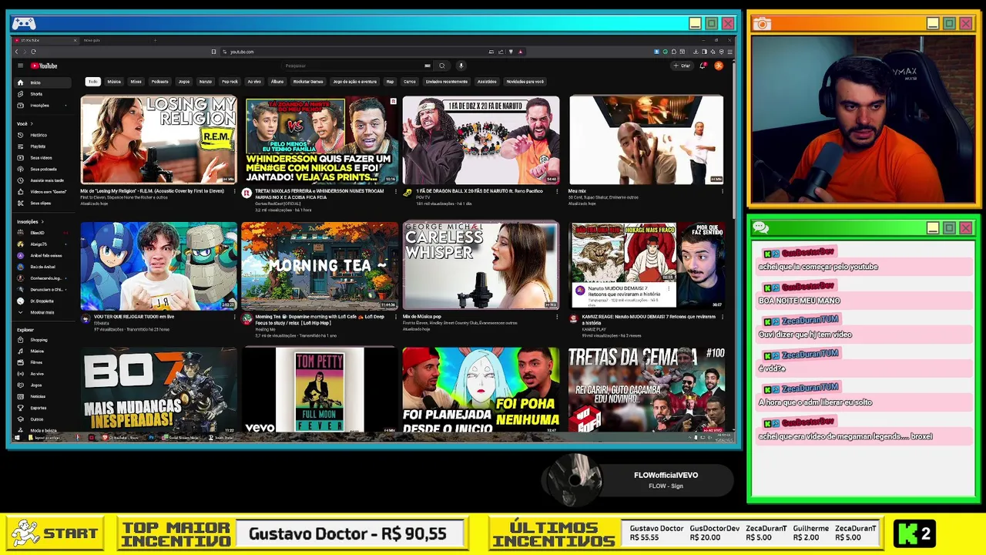Open Seus vídeos in the sidebar
This screenshot has width=986, height=555.
(42, 158)
